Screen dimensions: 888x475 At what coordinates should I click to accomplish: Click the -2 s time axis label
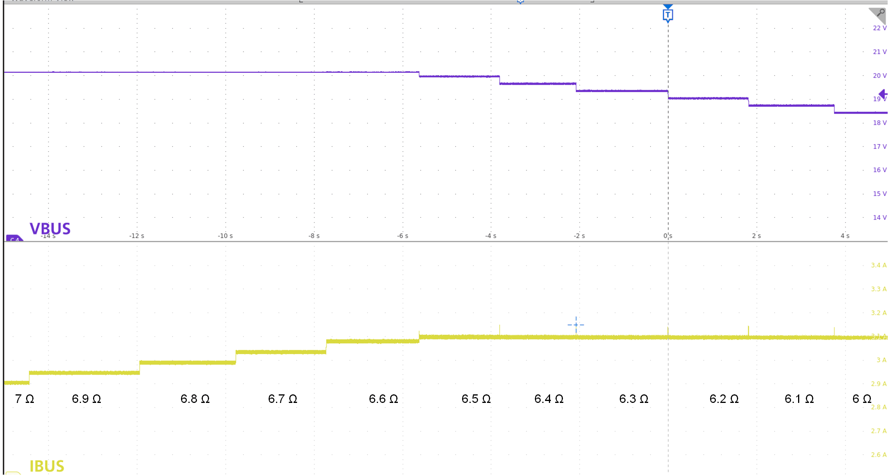click(579, 236)
